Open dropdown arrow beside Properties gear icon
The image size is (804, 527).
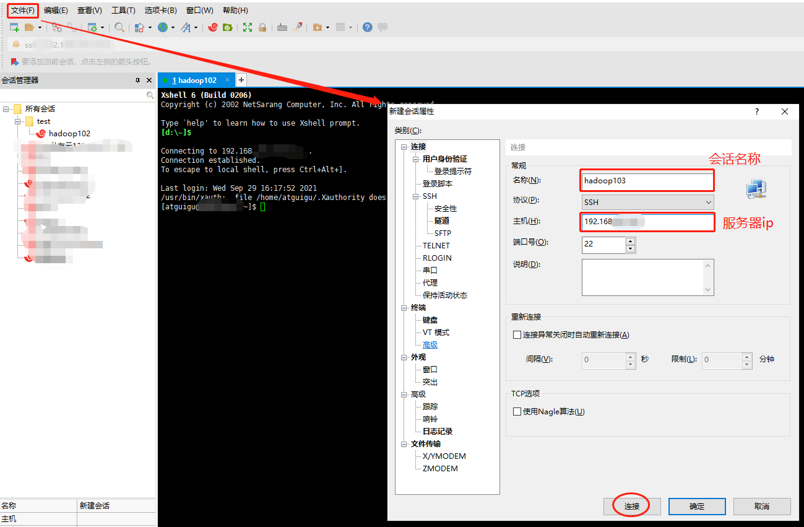(103, 27)
